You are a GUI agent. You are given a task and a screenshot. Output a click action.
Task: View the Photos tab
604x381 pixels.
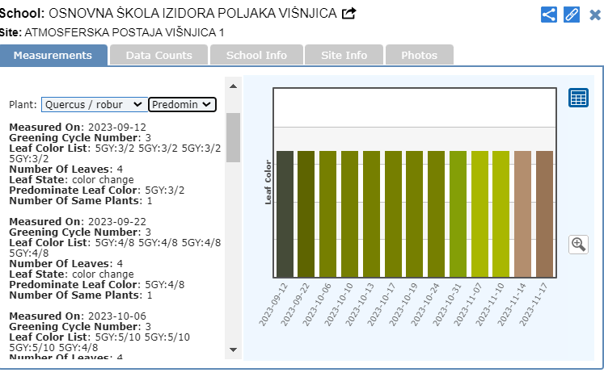pos(419,55)
